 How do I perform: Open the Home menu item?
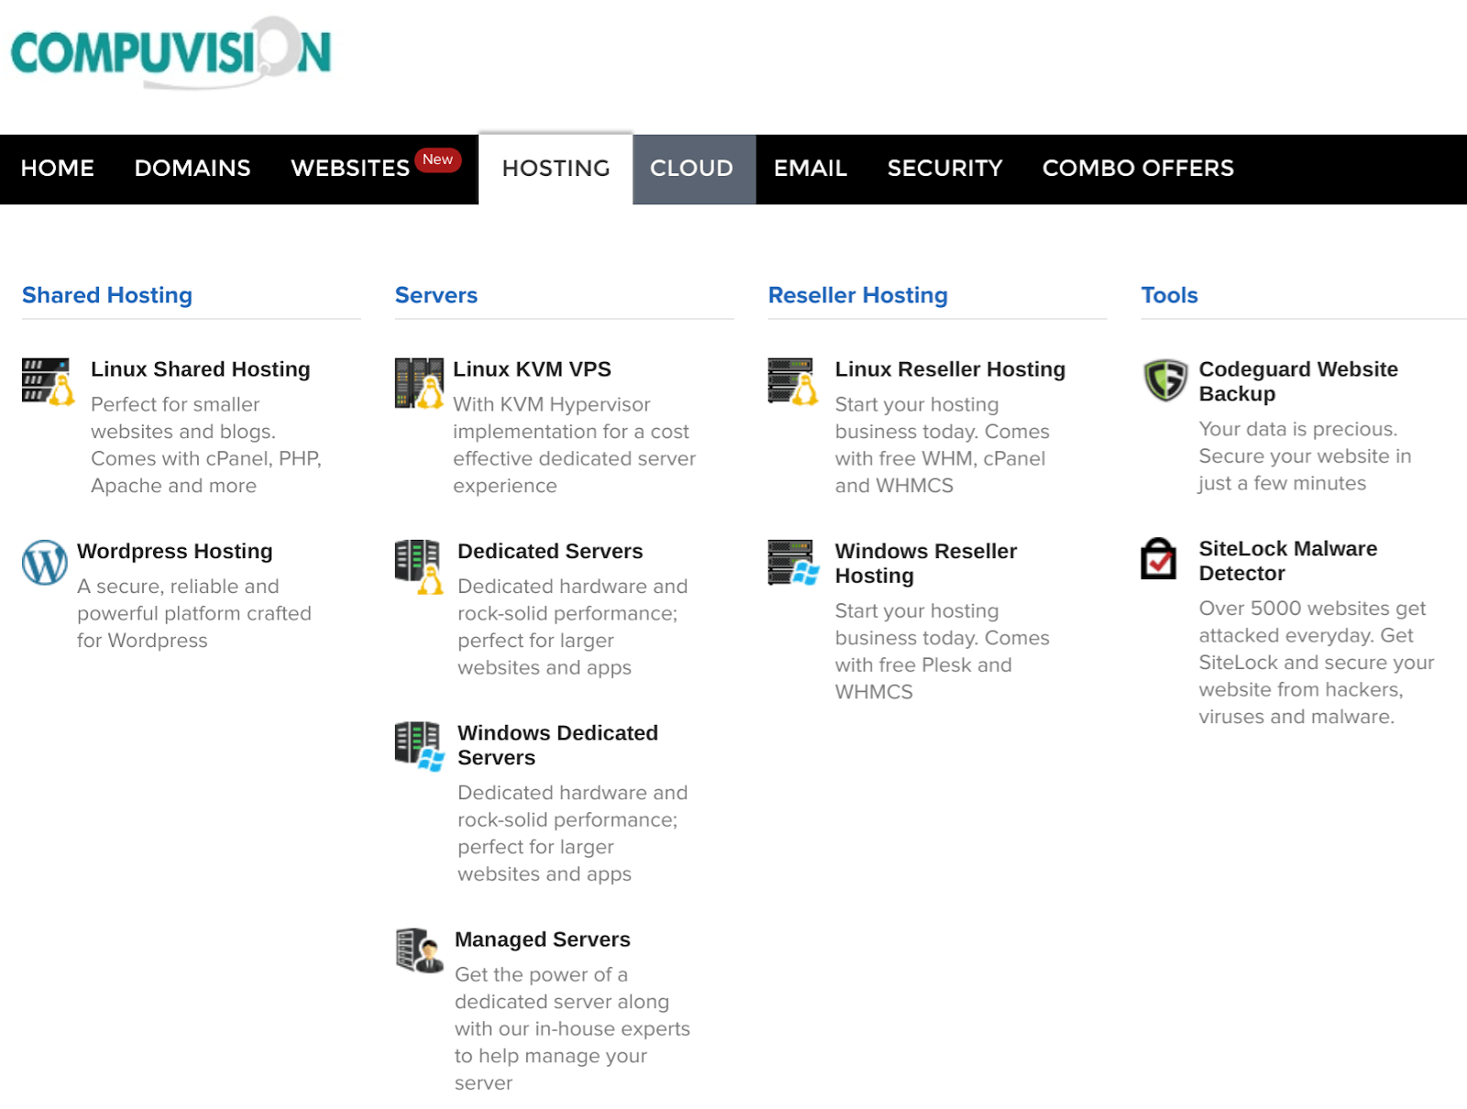57,169
